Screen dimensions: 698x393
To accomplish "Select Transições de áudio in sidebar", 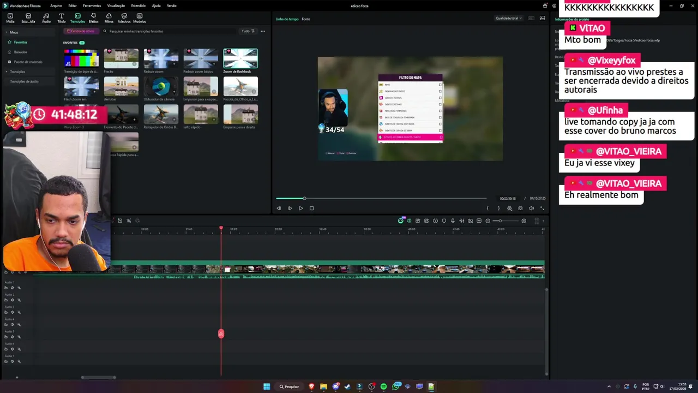I will [x=24, y=81].
